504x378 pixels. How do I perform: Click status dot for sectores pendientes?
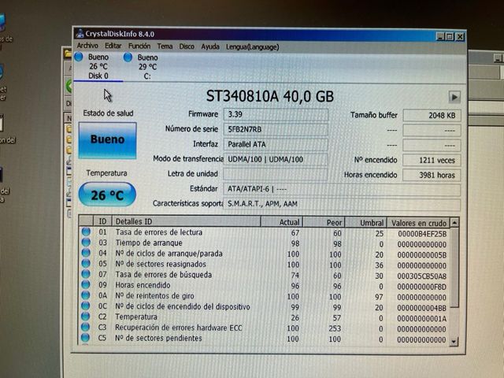coord(85,338)
